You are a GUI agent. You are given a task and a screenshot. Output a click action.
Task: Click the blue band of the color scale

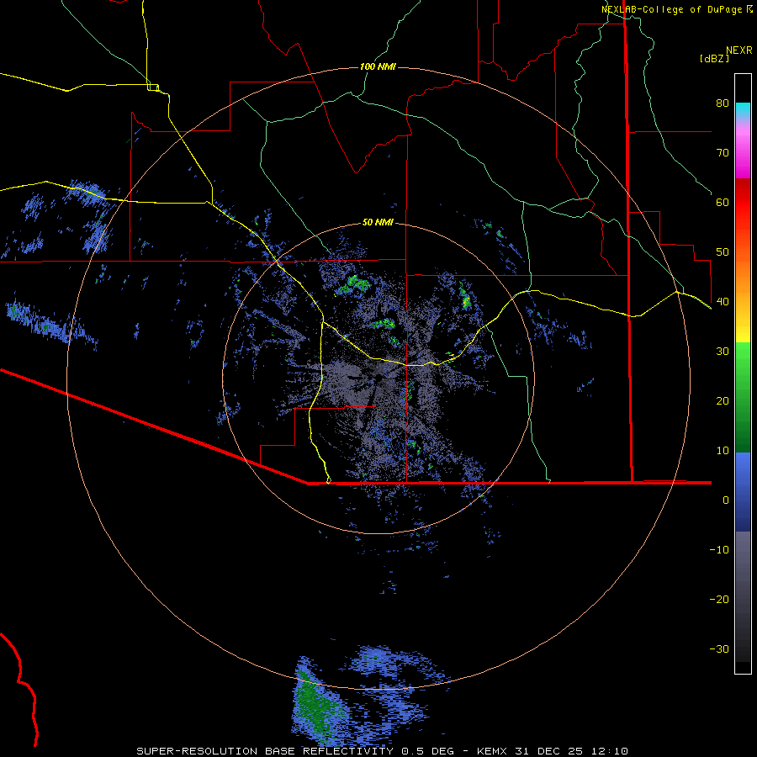pyautogui.click(x=743, y=492)
